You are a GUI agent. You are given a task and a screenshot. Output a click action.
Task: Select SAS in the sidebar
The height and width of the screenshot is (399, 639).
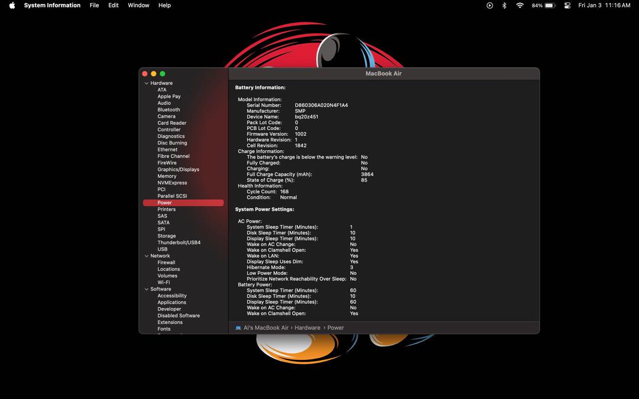click(x=162, y=216)
